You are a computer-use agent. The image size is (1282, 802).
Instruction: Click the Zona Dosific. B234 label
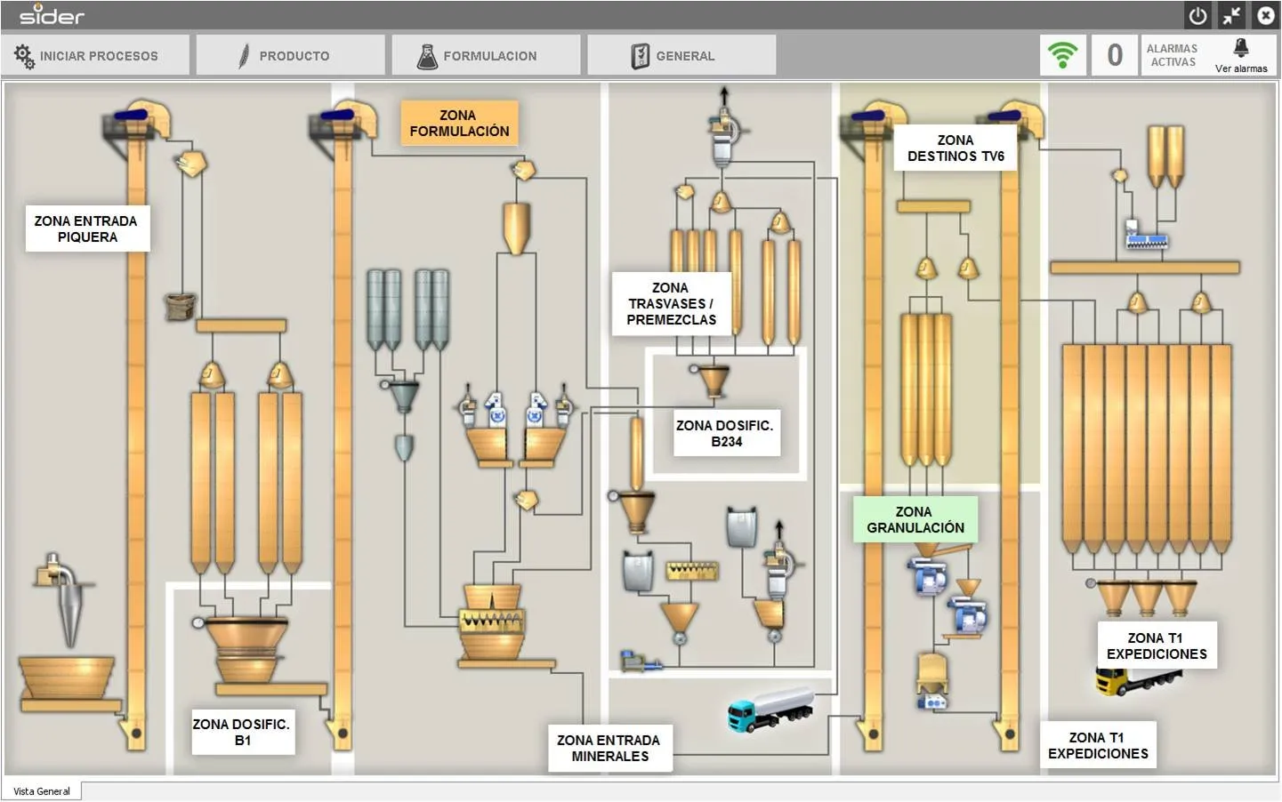tap(726, 433)
